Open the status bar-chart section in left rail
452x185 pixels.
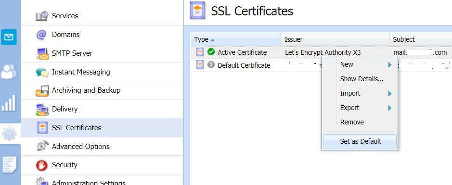click(9, 103)
